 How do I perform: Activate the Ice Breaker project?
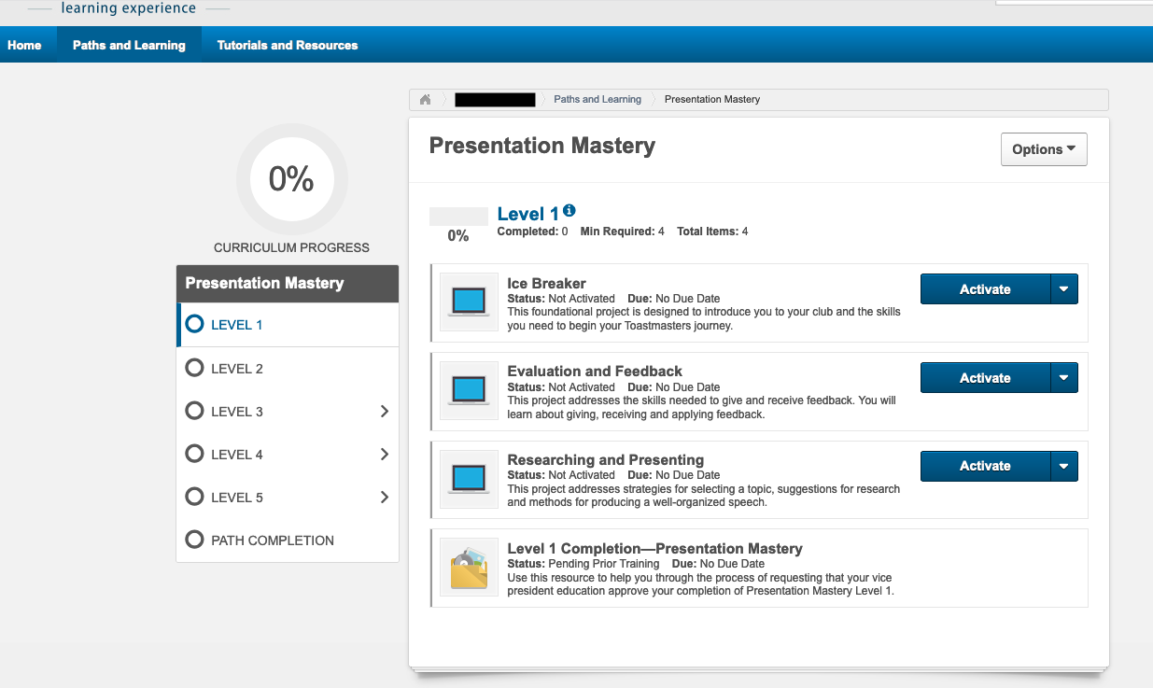tap(985, 289)
